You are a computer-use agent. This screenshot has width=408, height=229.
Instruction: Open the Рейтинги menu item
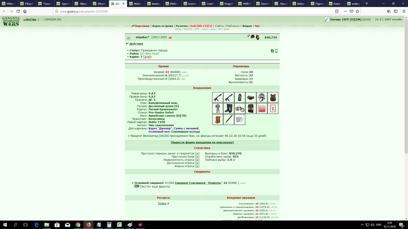[233, 26]
